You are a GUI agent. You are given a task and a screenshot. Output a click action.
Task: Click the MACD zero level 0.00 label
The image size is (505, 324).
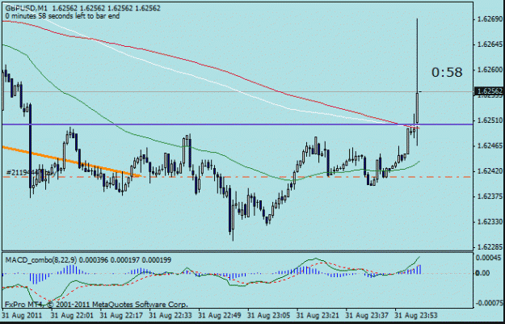tap(482, 273)
